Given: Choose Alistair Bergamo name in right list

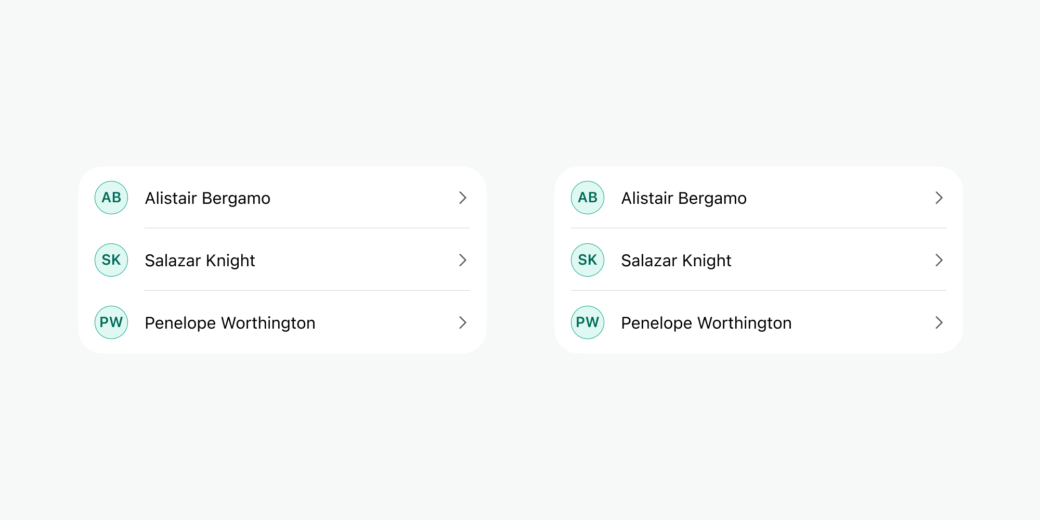Looking at the screenshot, I should coord(684,198).
